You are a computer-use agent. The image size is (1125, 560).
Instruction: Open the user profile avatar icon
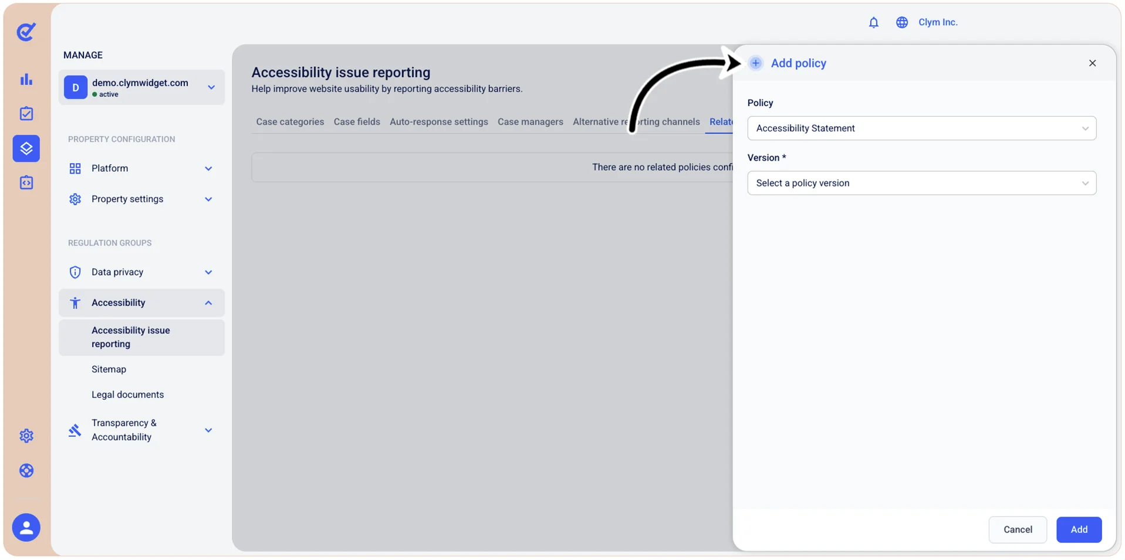[x=26, y=528]
